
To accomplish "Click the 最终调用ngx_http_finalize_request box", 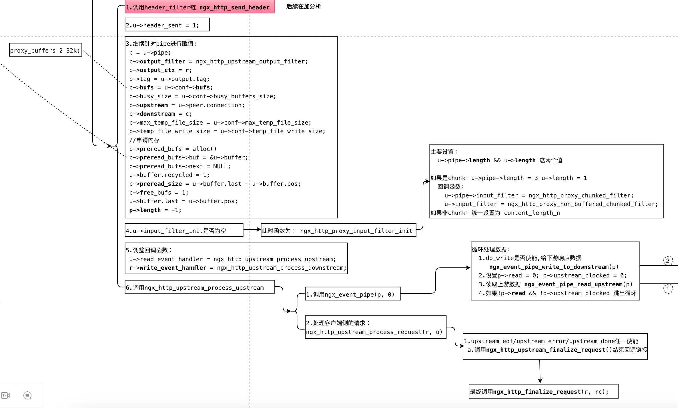I will [543, 391].
